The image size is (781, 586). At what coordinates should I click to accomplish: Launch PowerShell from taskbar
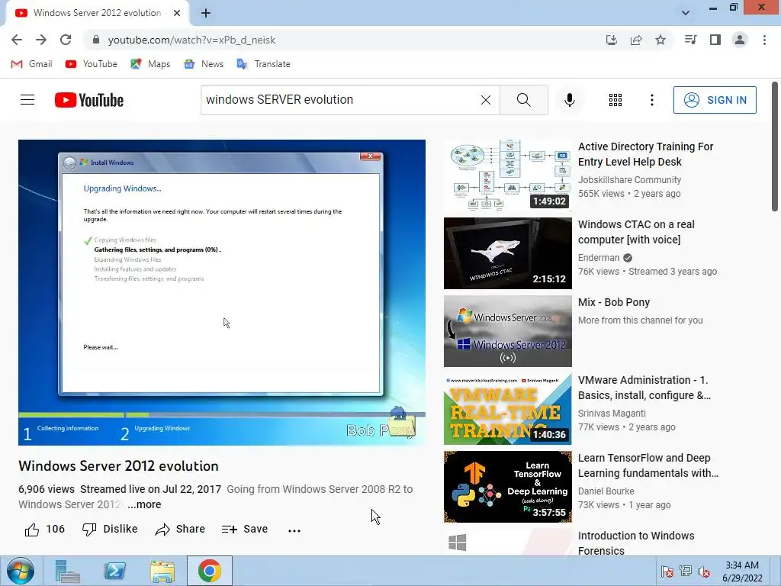(114, 571)
